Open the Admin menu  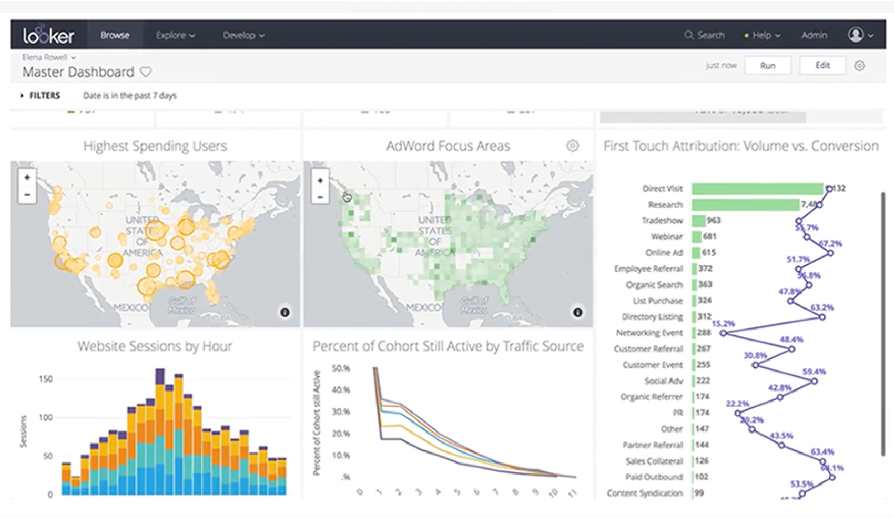tap(814, 35)
